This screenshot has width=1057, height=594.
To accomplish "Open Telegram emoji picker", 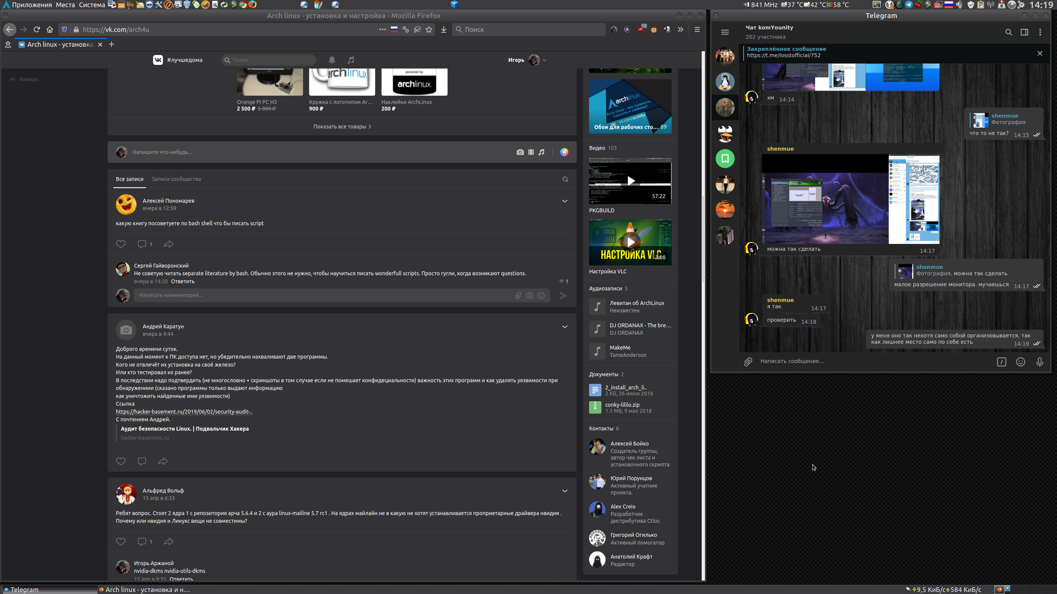I will pyautogui.click(x=1020, y=362).
